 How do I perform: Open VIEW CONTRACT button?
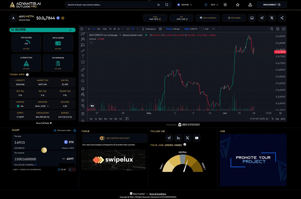[208, 18]
